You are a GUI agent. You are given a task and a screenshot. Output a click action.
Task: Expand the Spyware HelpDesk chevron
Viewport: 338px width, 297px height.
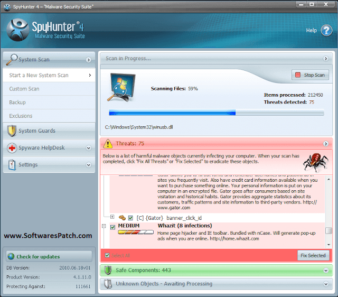coord(88,148)
